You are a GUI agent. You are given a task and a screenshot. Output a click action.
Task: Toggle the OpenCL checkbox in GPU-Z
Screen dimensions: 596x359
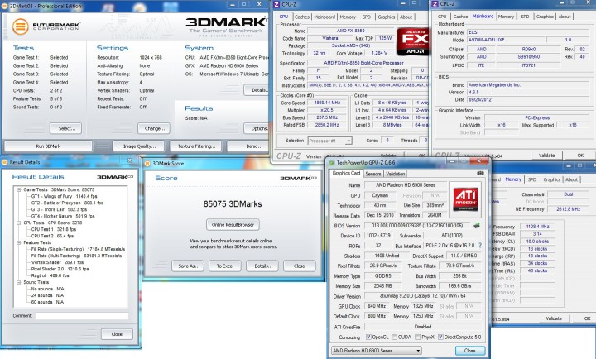click(368, 337)
